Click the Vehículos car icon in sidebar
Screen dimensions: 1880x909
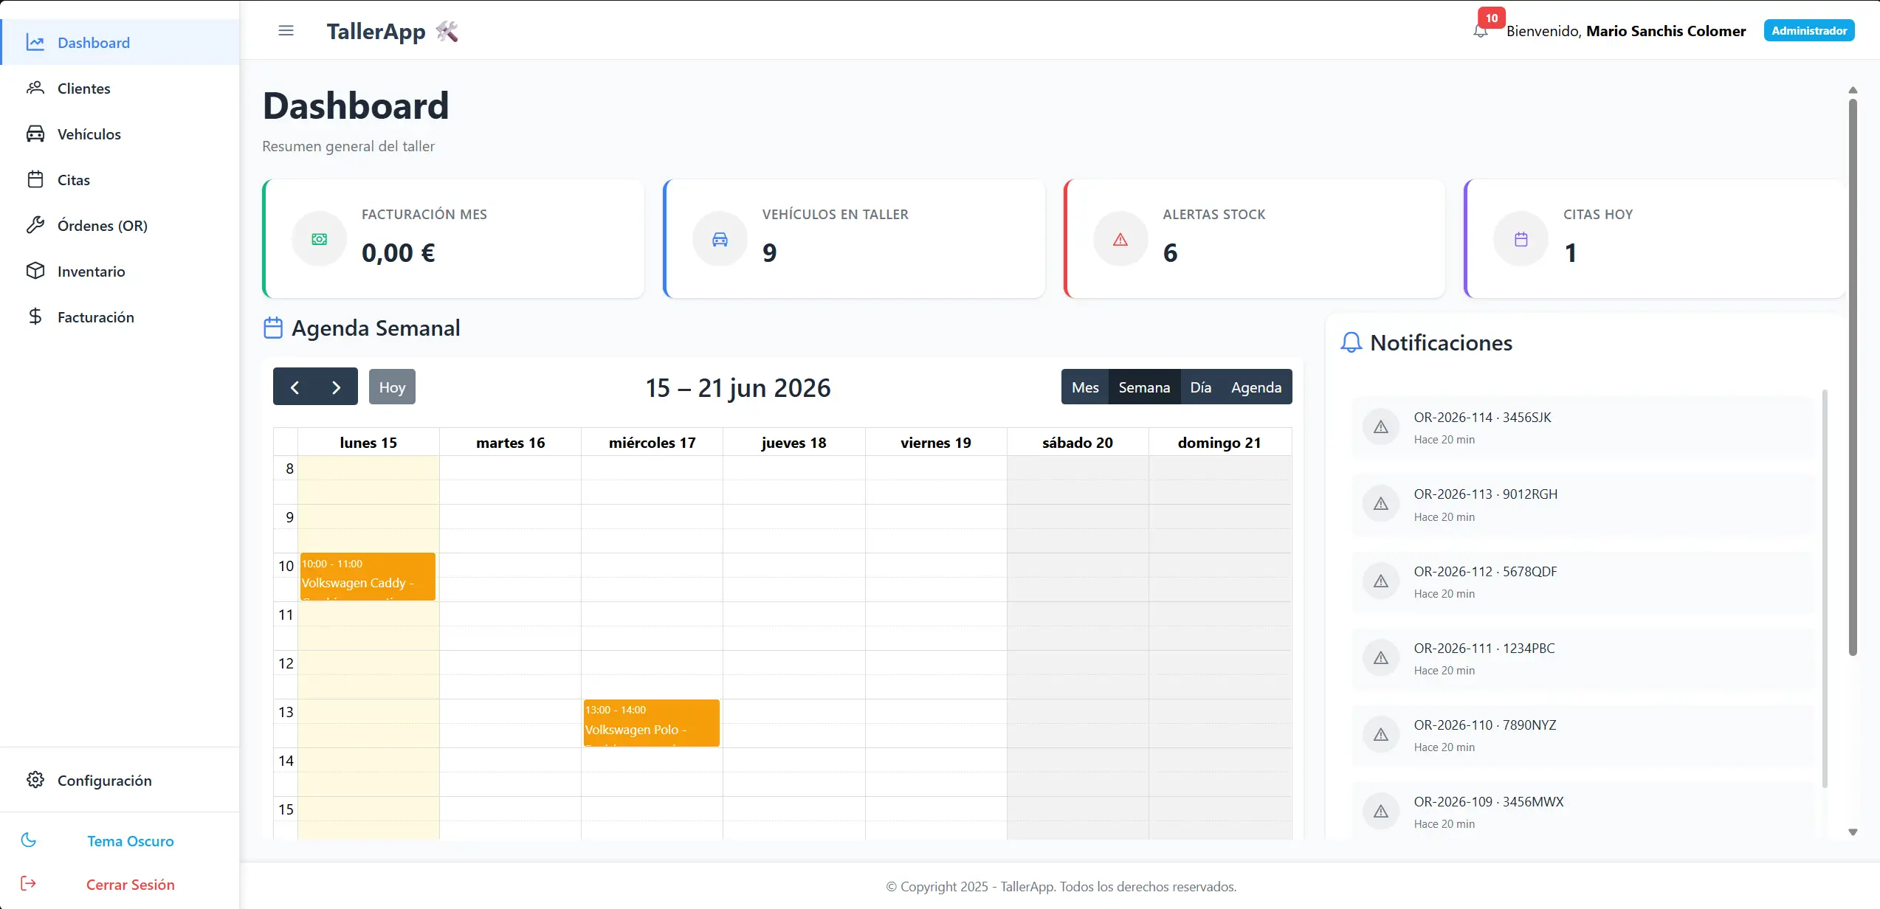pyautogui.click(x=35, y=134)
